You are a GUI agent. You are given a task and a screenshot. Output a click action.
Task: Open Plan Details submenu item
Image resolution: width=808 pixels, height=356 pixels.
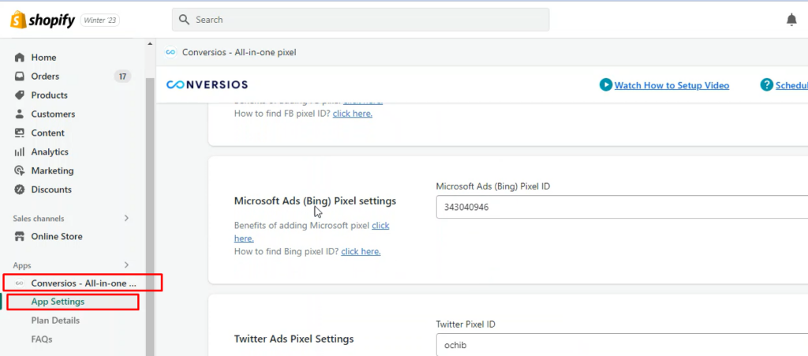55,320
